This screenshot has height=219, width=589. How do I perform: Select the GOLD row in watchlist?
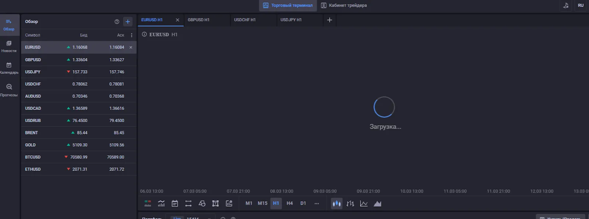coord(79,145)
